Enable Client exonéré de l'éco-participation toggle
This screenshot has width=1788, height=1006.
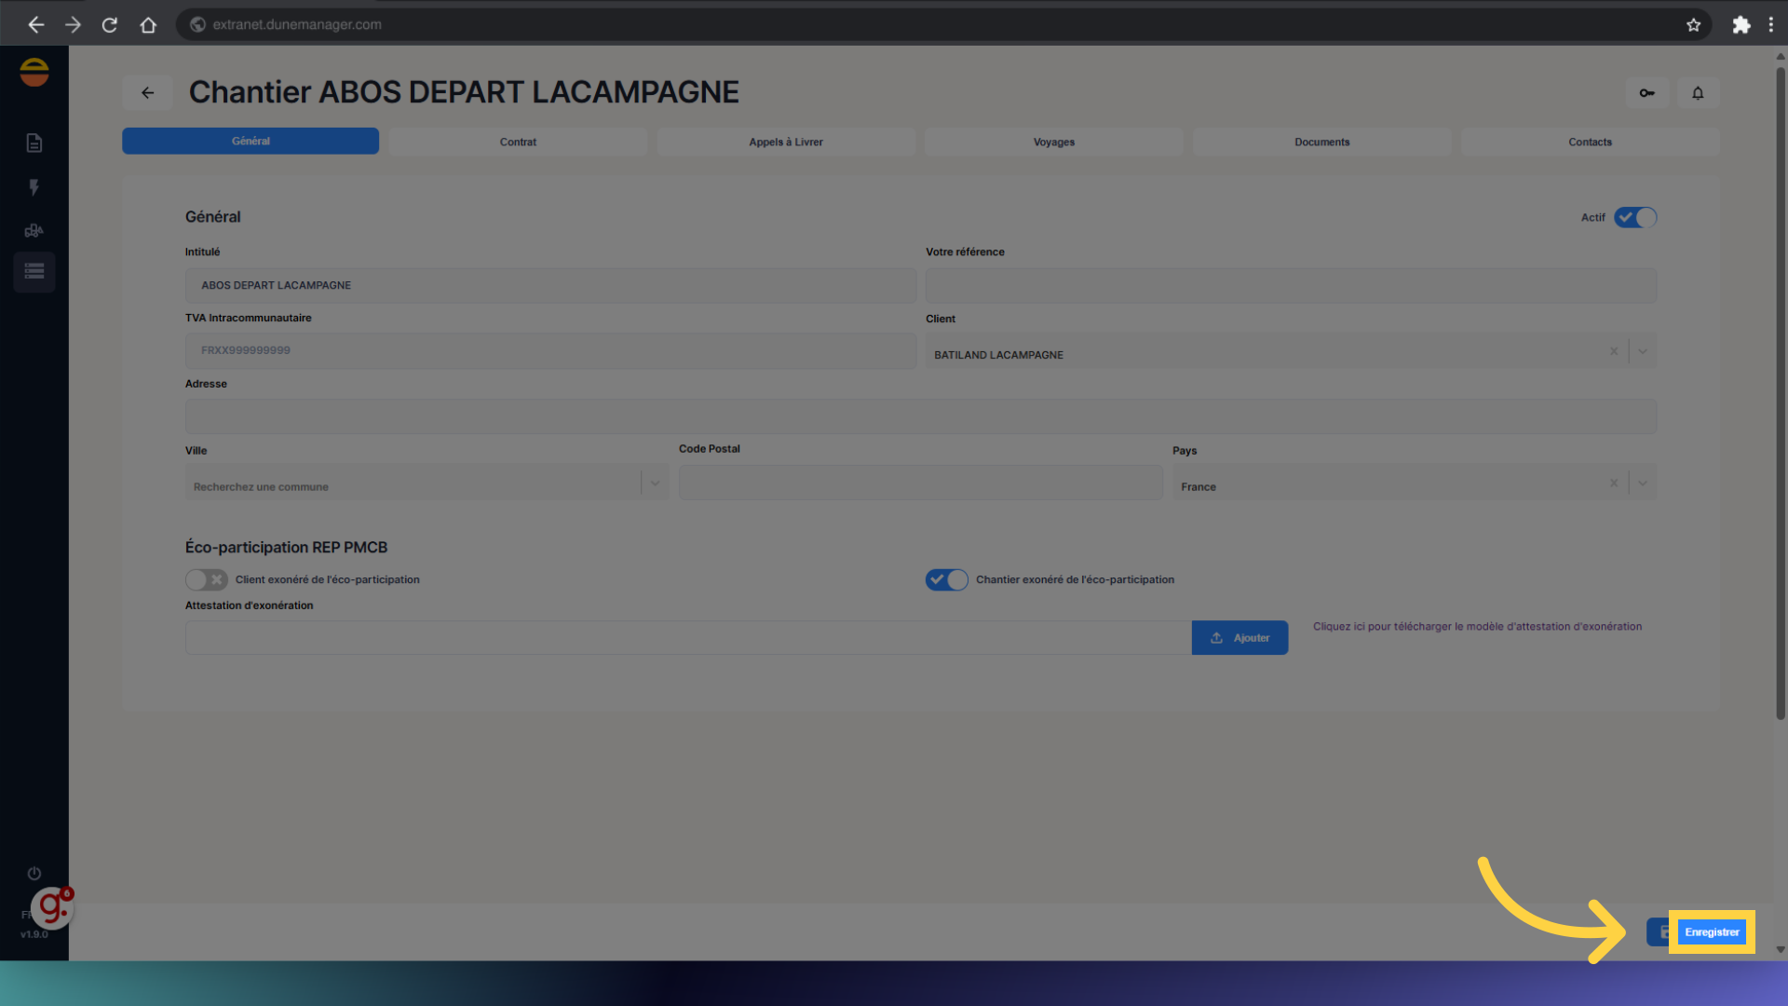click(206, 579)
